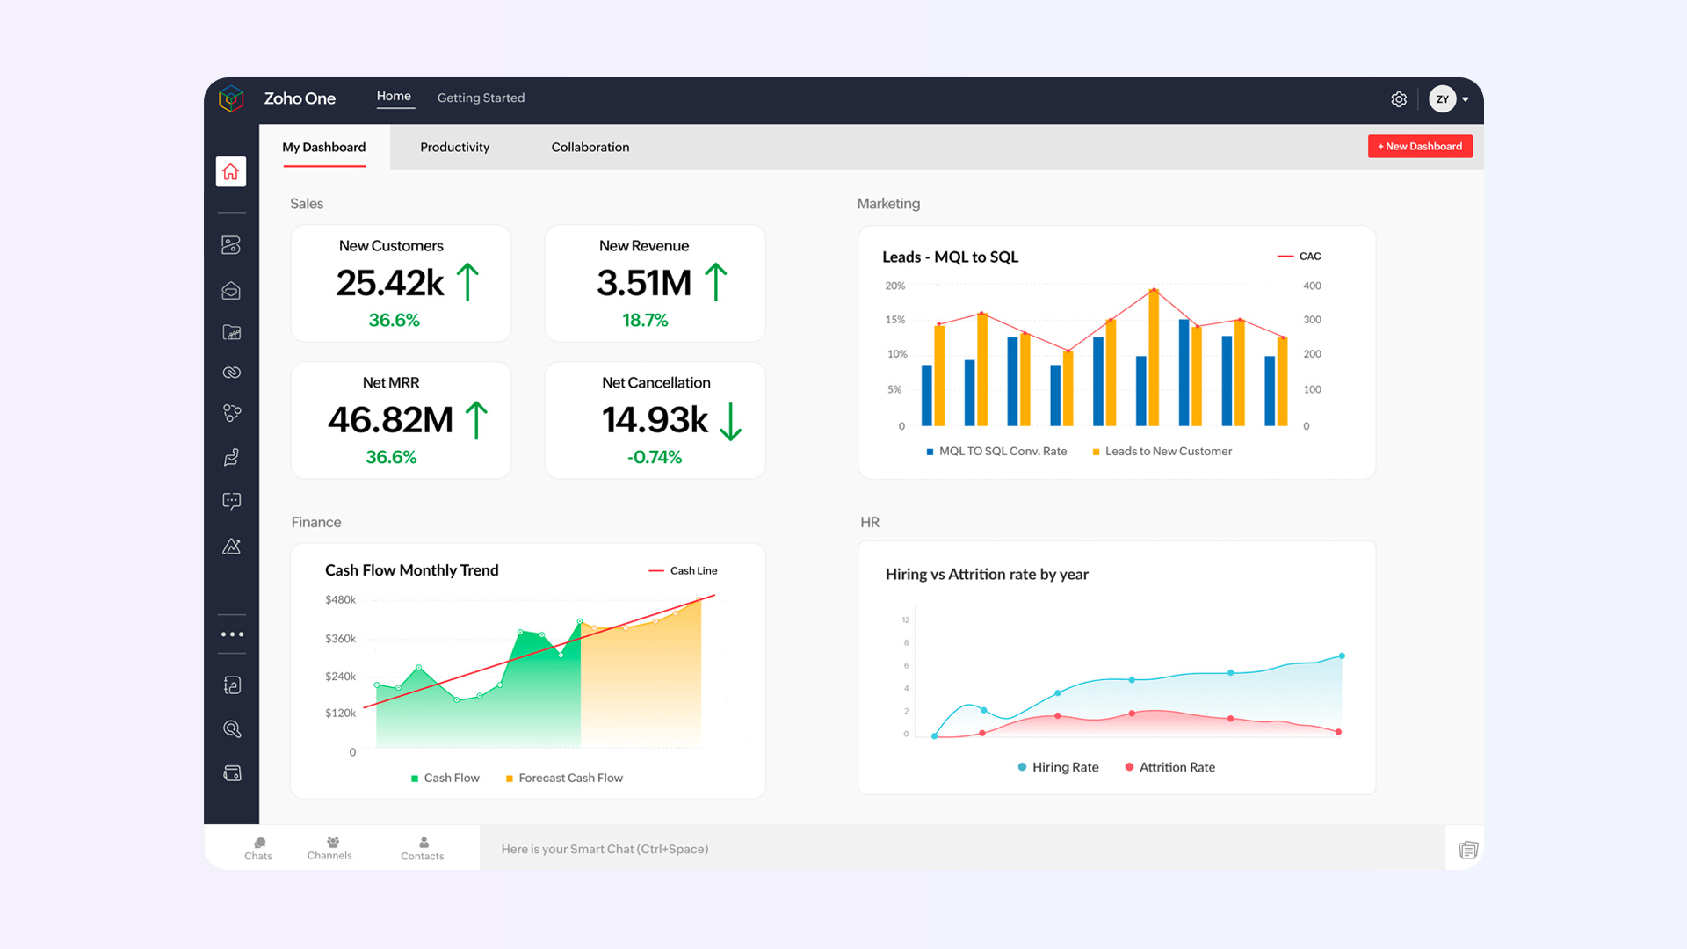Open the New Customers 25.42k card
This screenshot has height=949, width=1687.
click(x=401, y=284)
